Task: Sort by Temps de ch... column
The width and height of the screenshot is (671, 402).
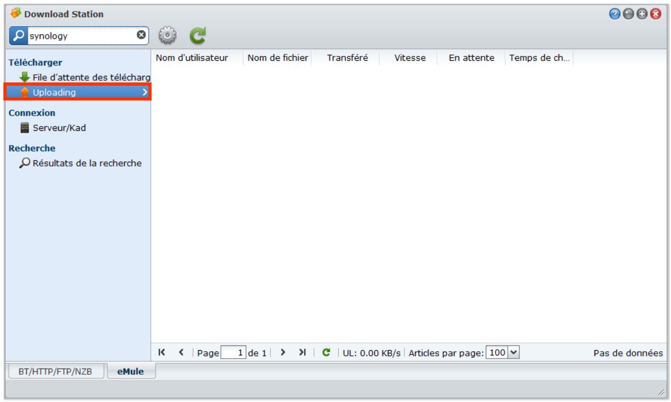Action: click(539, 58)
